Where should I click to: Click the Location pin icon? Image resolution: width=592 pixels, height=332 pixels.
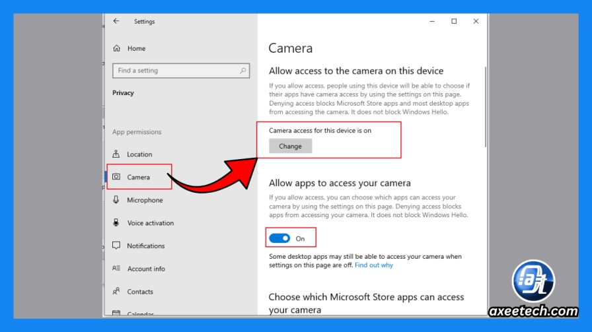pyautogui.click(x=116, y=154)
